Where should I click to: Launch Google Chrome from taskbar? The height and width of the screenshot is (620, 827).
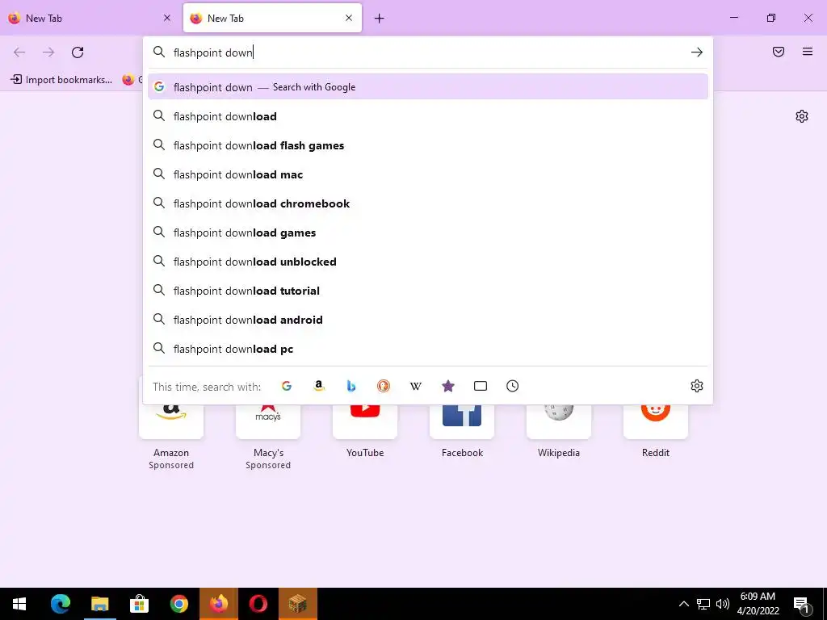[178, 604]
